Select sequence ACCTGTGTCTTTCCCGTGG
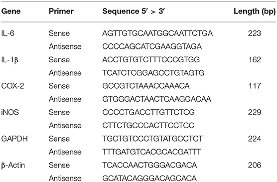The width and height of the screenshot is (277, 182). (x=151, y=60)
